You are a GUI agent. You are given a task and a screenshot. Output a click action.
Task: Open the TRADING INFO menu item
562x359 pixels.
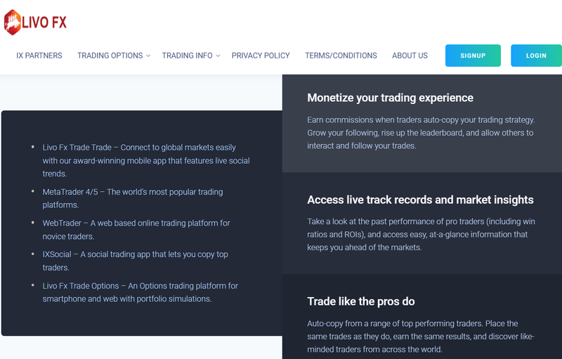(187, 56)
